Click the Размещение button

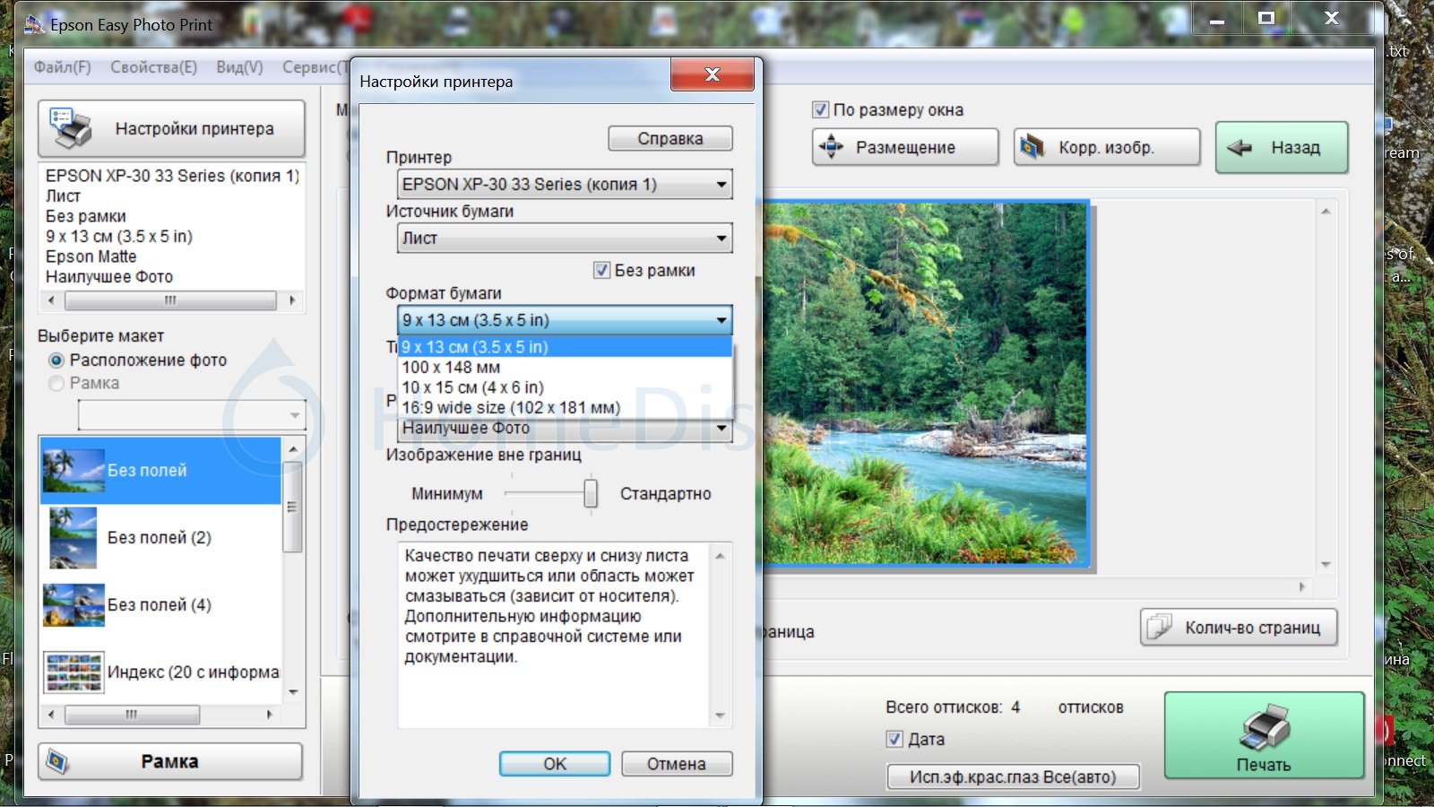click(x=905, y=147)
